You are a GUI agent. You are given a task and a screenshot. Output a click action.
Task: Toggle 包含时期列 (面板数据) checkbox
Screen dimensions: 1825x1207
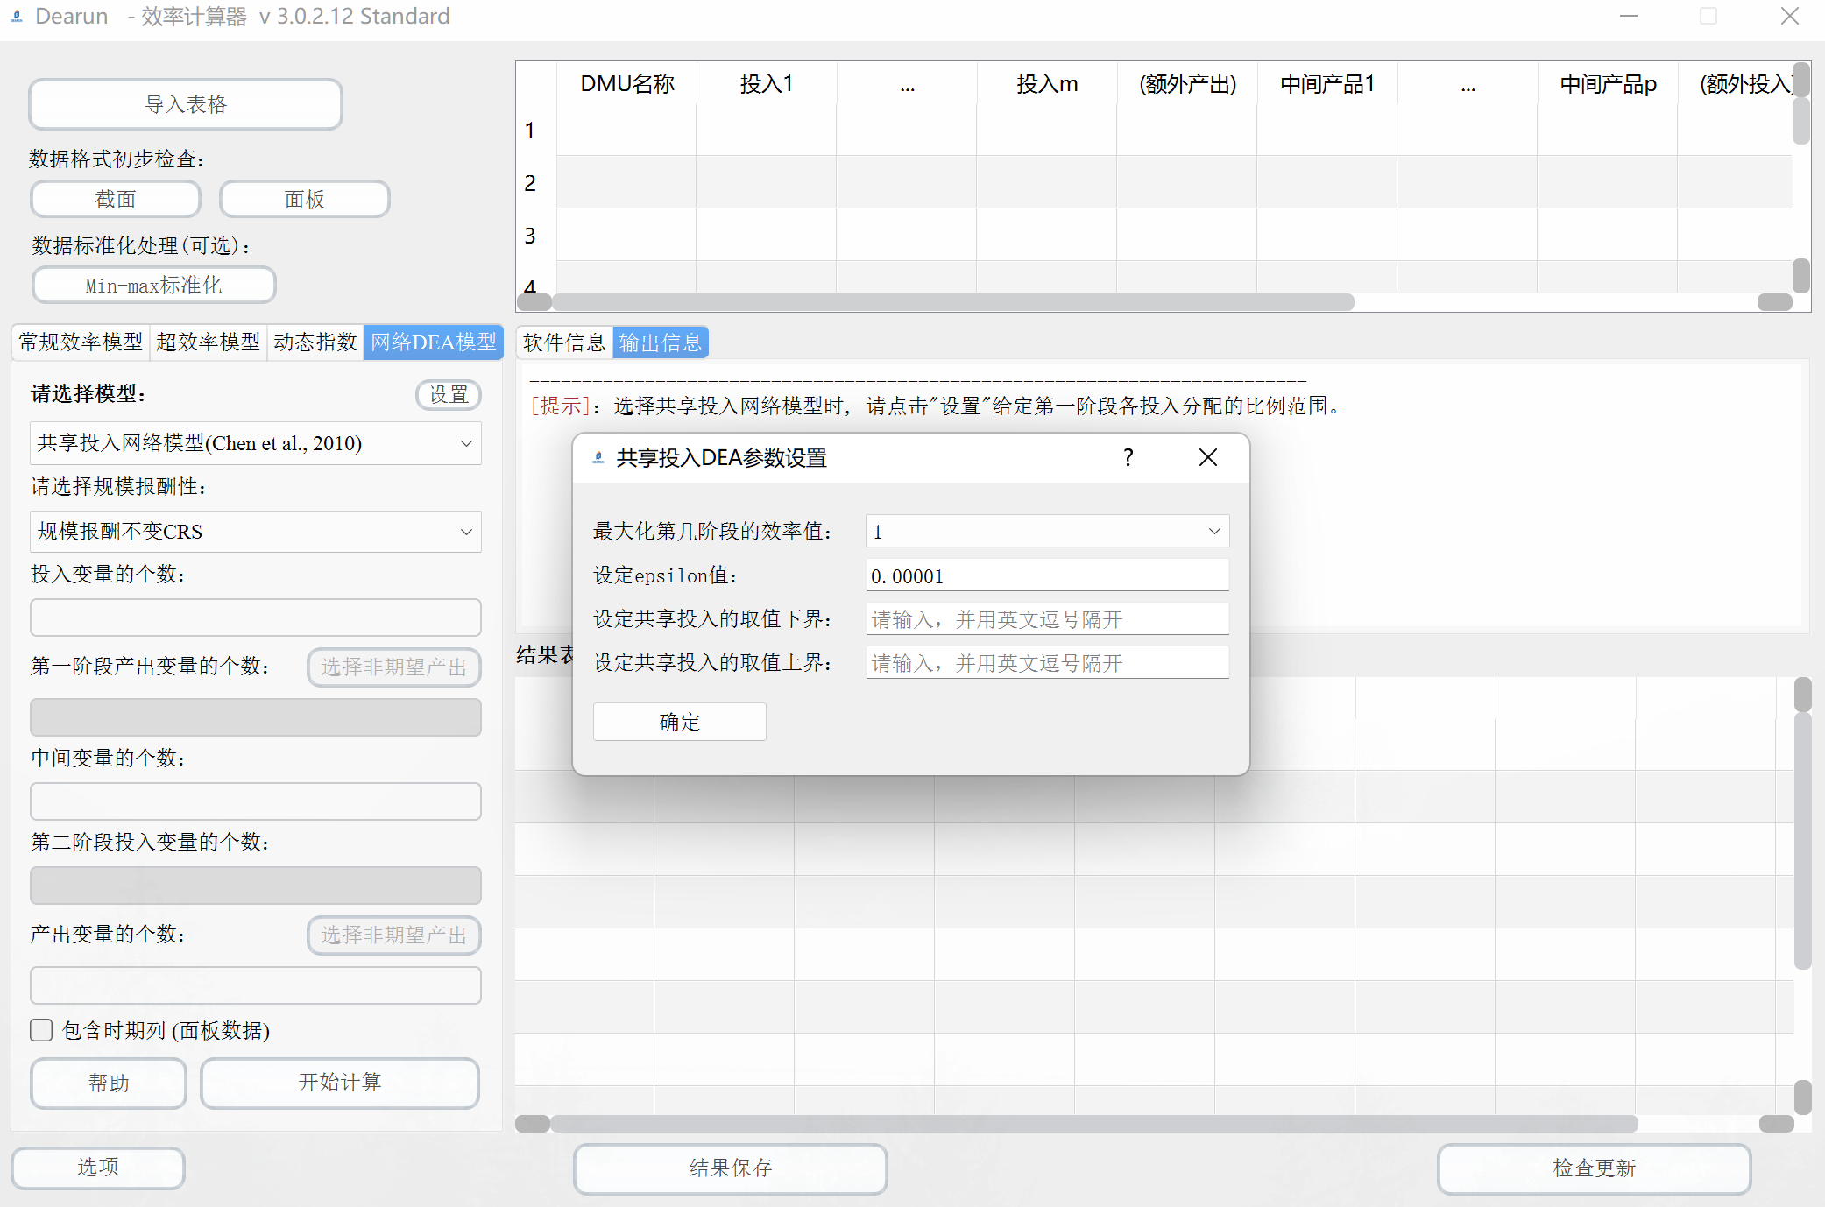coord(41,1030)
